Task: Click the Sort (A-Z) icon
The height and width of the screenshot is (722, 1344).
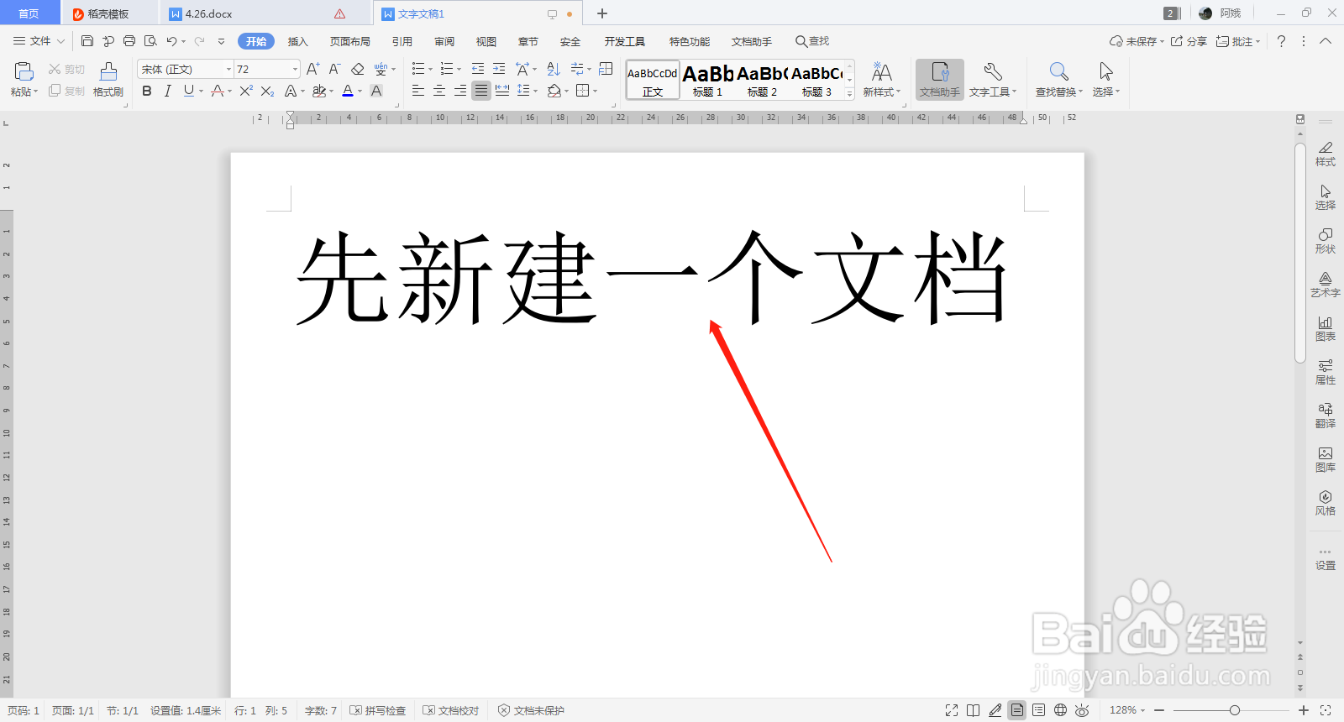Action: point(554,69)
